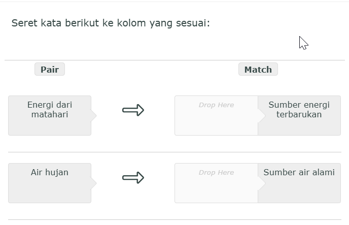The image size is (349, 225).
Task: Click pointed notch of Air hujan card
Action: tap(94, 183)
